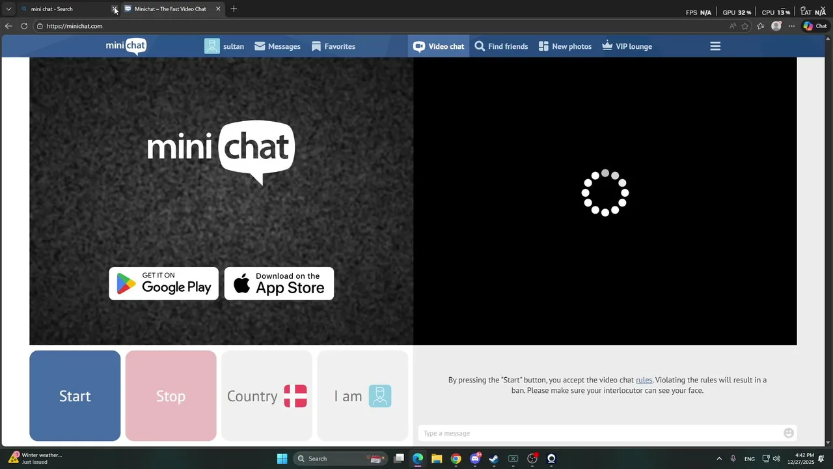The image size is (833, 469).
Task: Open the Winter weather widget
Action: (x=36, y=459)
